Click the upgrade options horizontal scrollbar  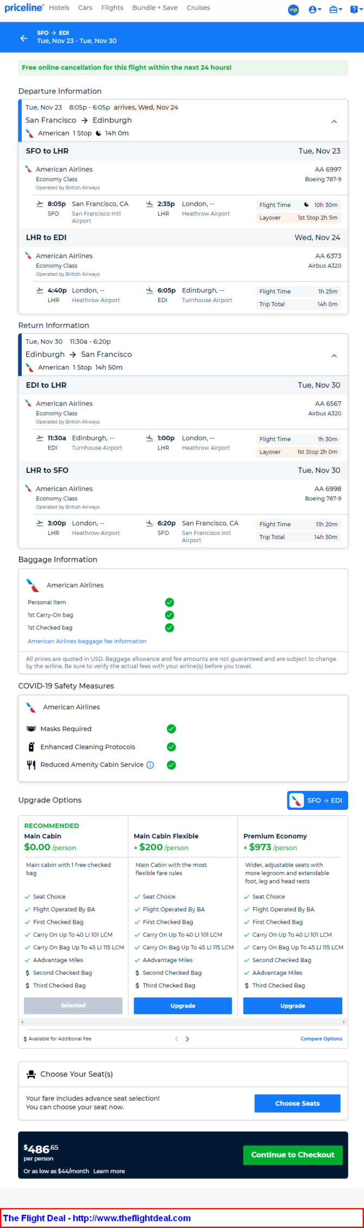183,1023
